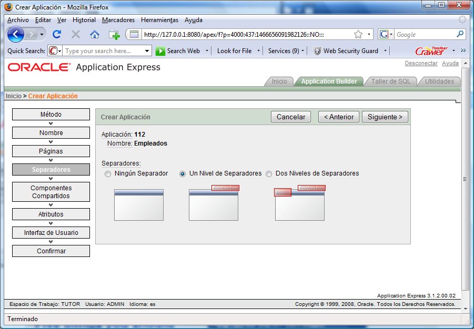Click the one-level tabs layout thumbnail
474x329 pixels.
tap(214, 203)
